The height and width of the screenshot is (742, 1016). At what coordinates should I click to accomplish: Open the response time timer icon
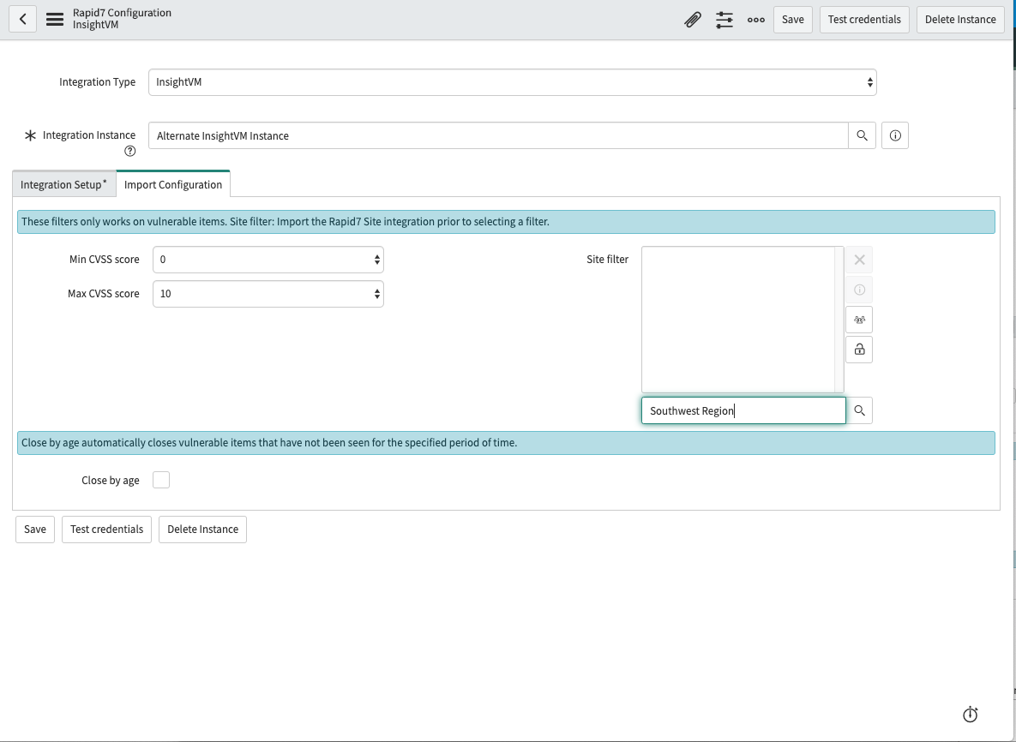click(x=970, y=715)
